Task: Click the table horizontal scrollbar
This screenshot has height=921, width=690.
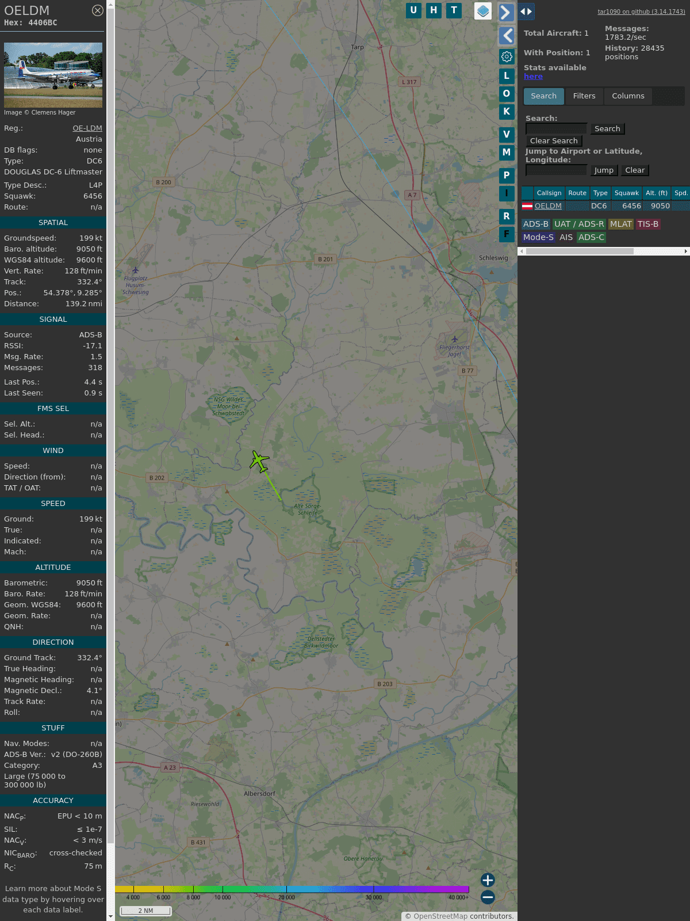Action: coord(580,252)
